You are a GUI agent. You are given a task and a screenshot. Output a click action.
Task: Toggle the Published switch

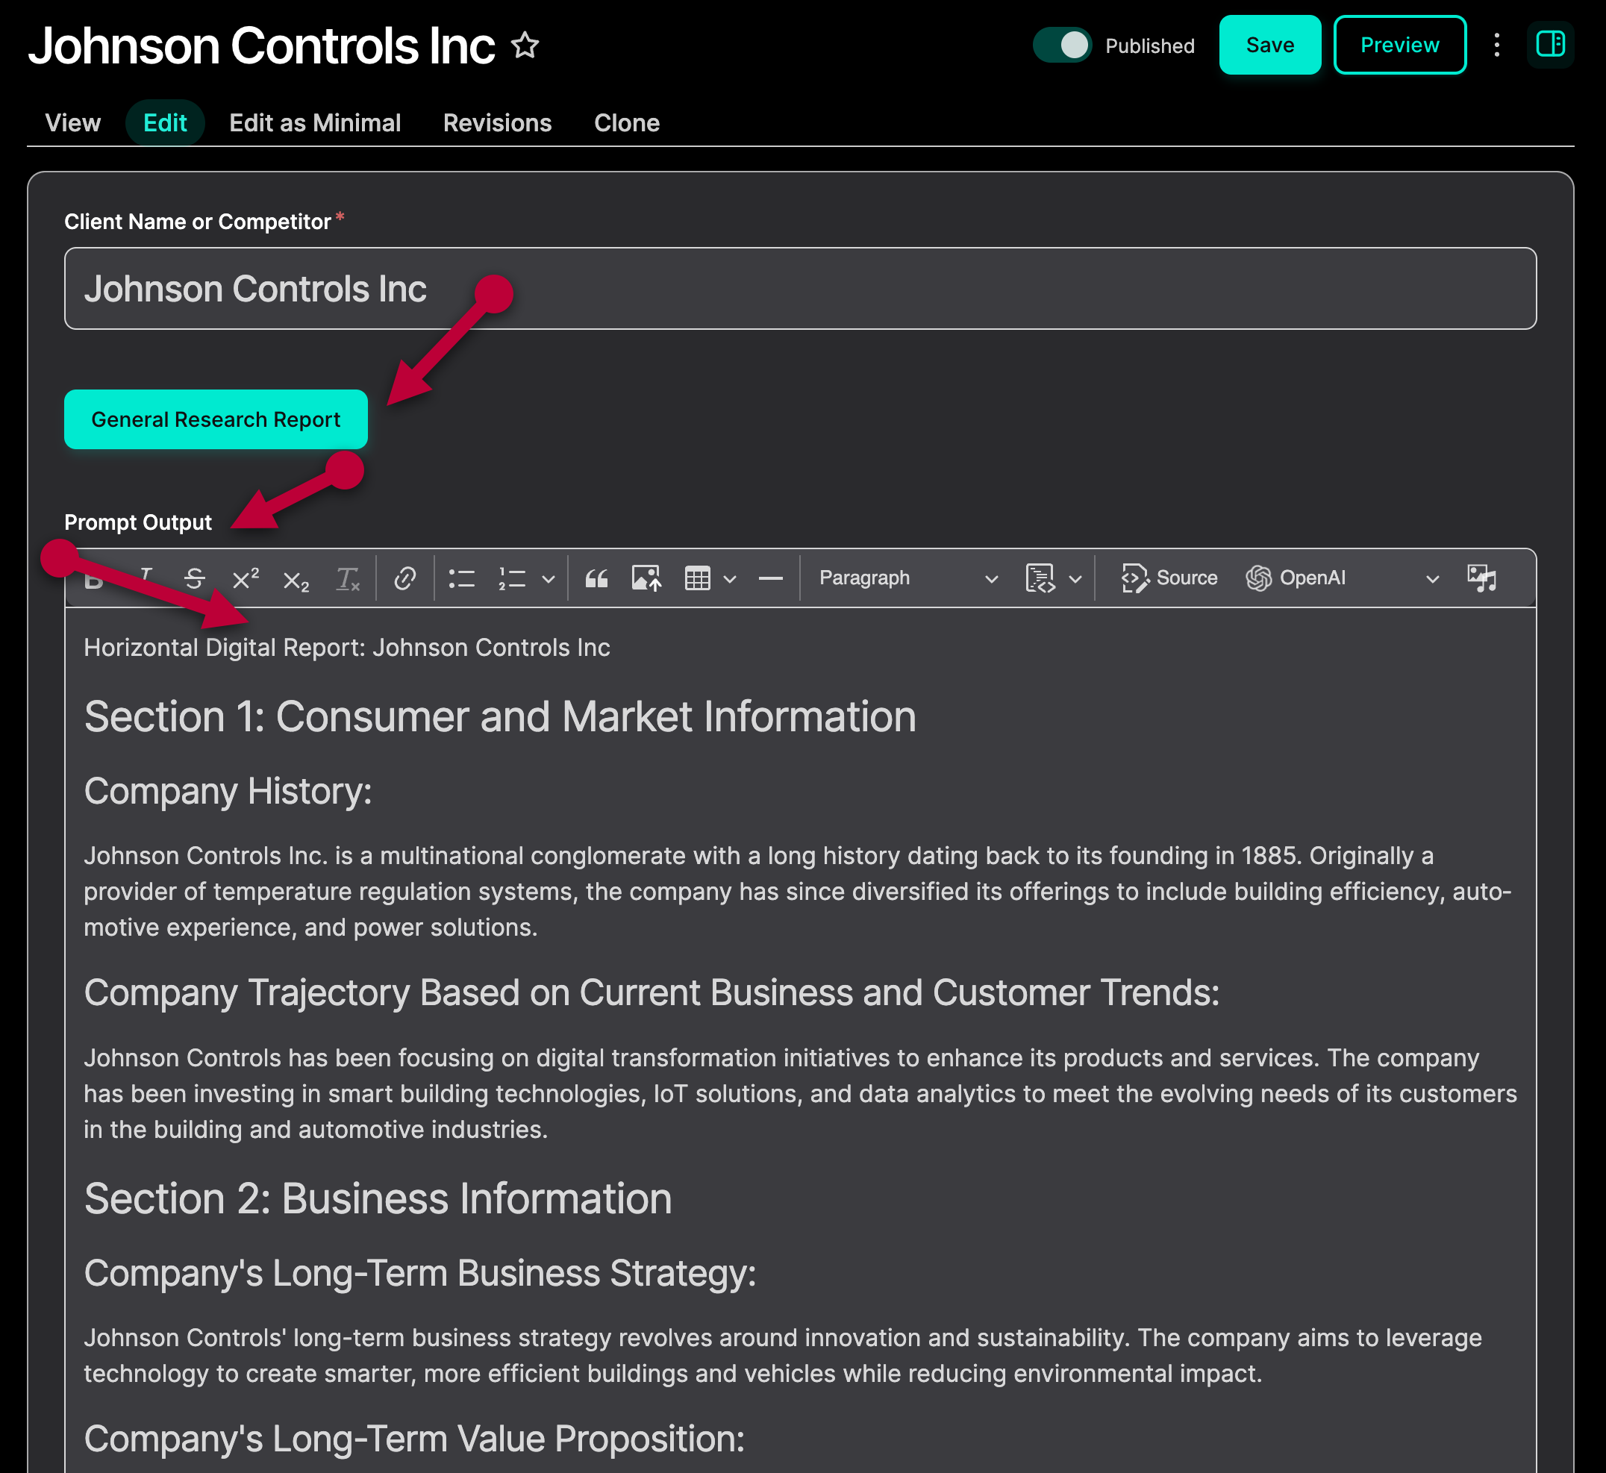[x=1062, y=46]
